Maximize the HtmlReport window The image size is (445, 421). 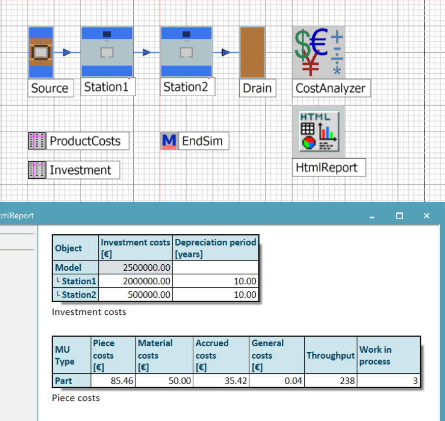(x=399, y=216)
